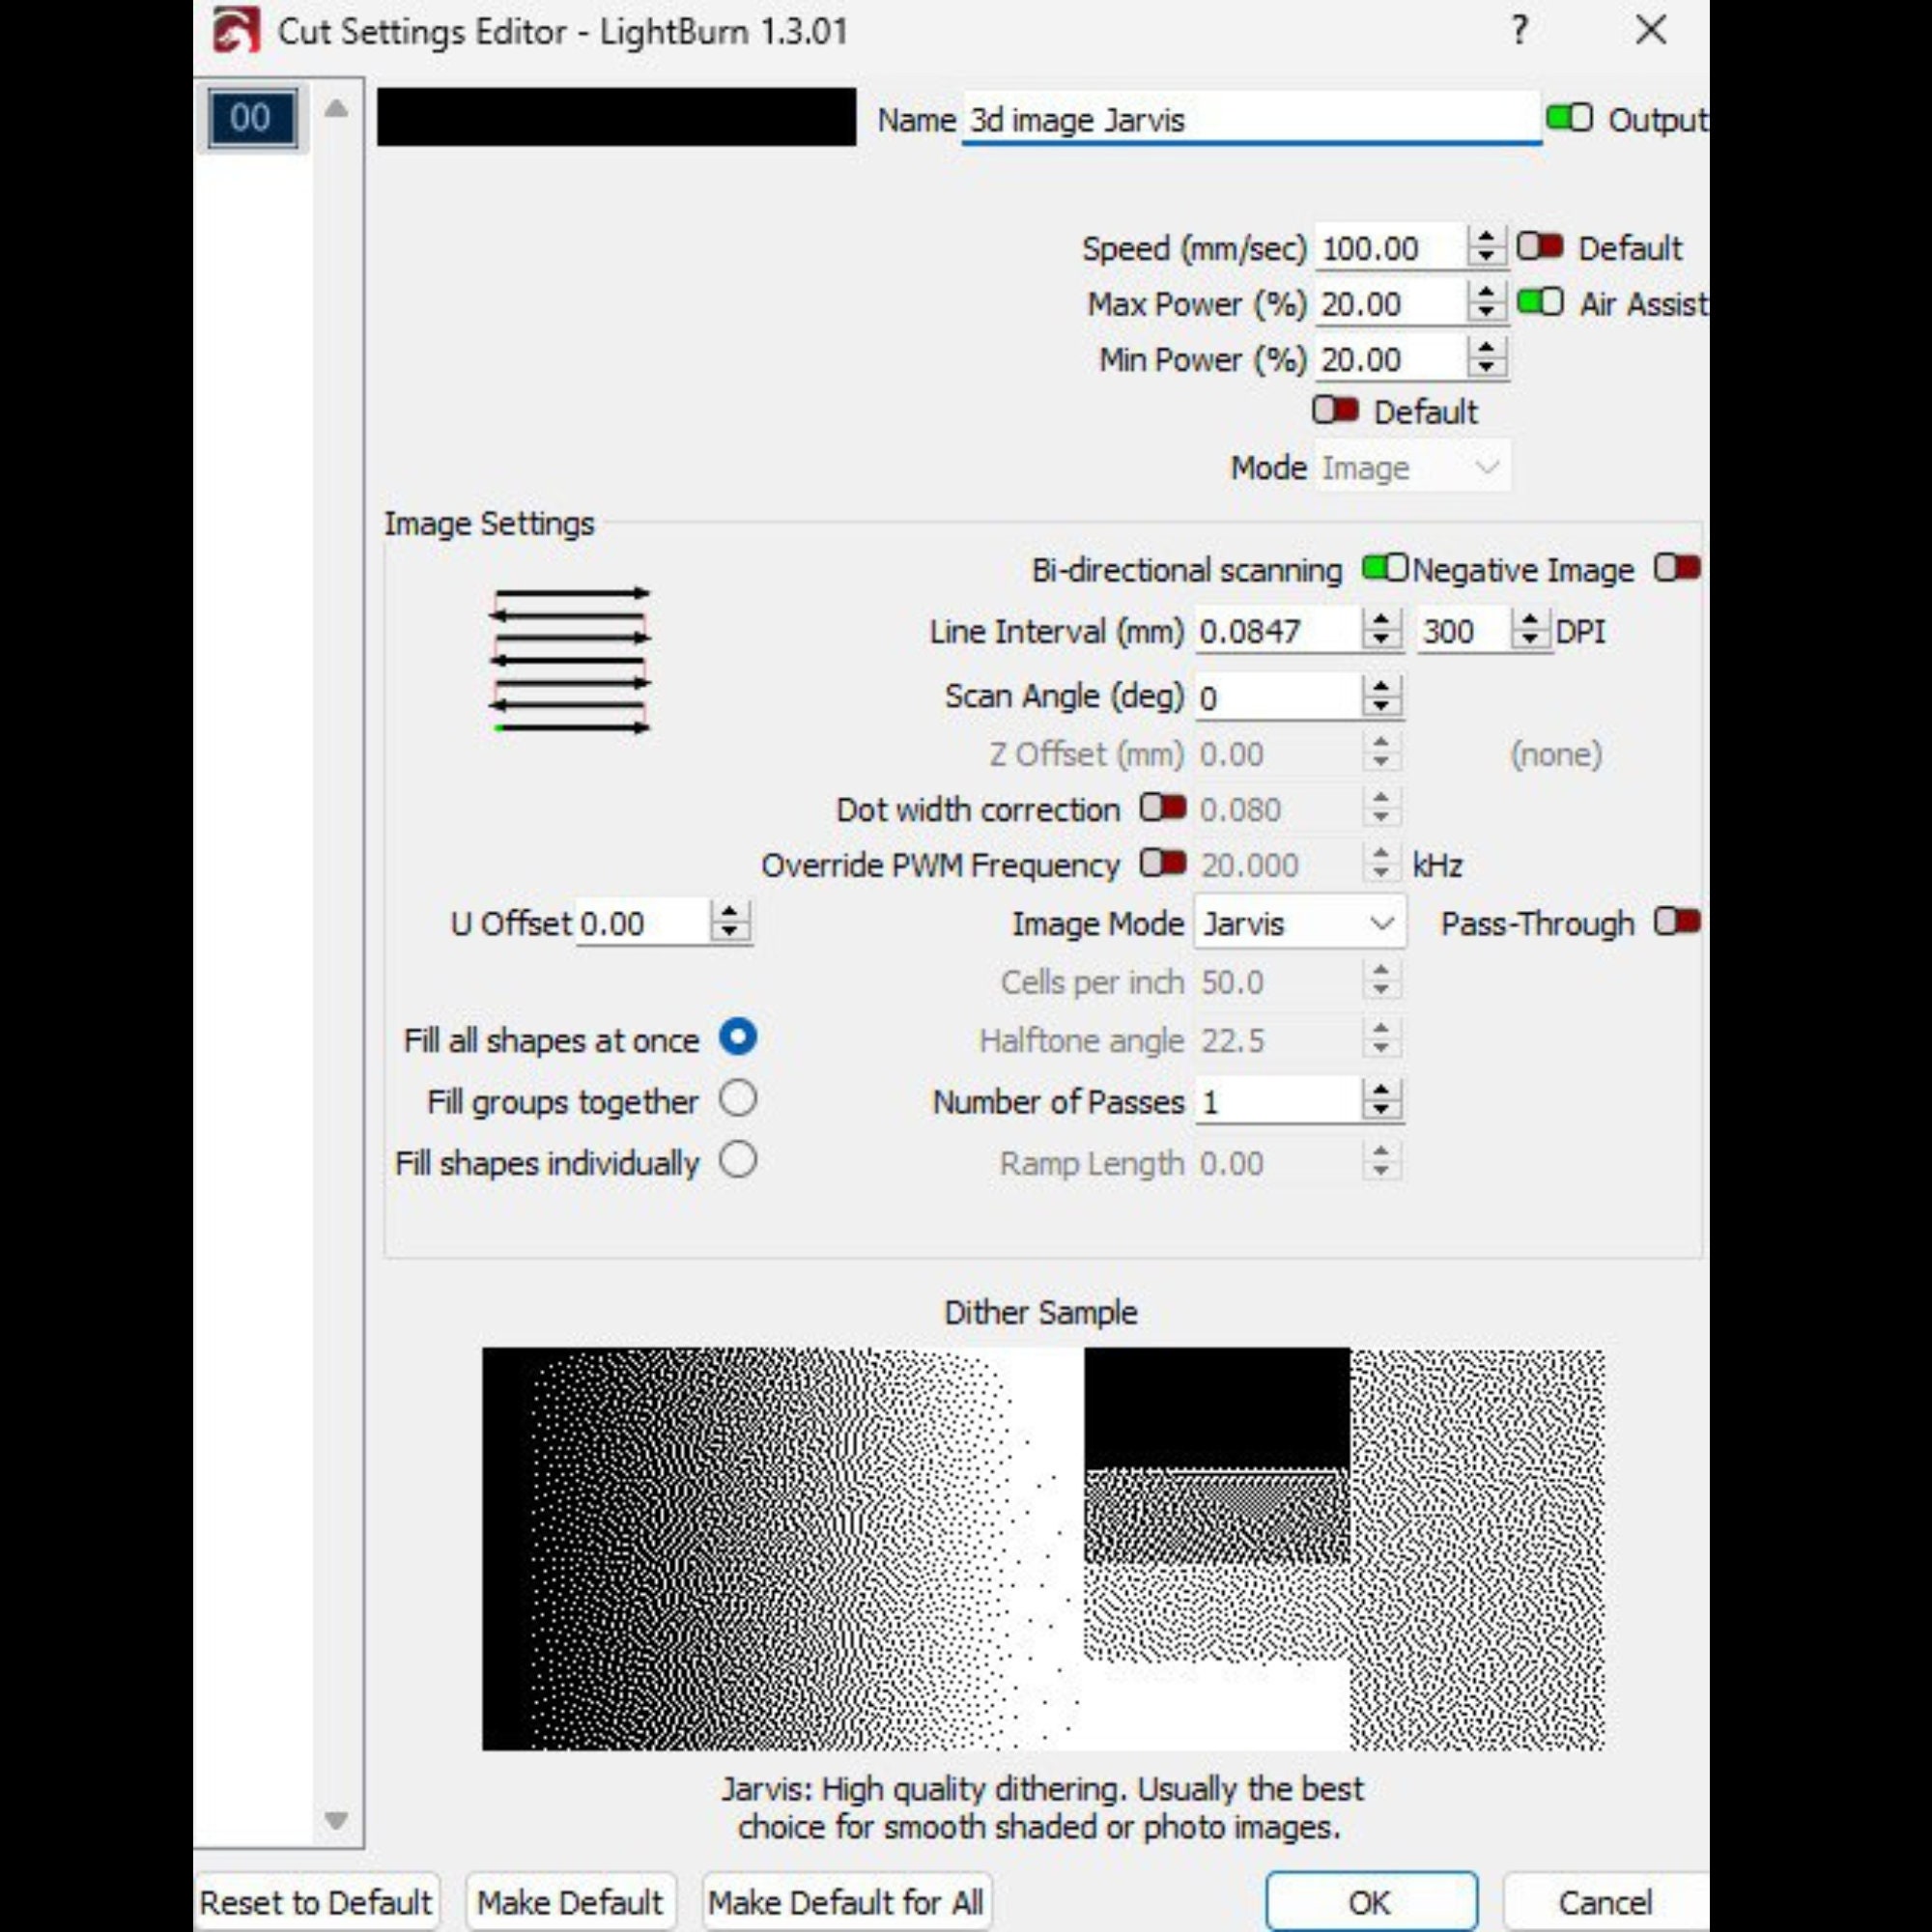
Task: Open the Mode dropdown
Action: pos(1412,466)
